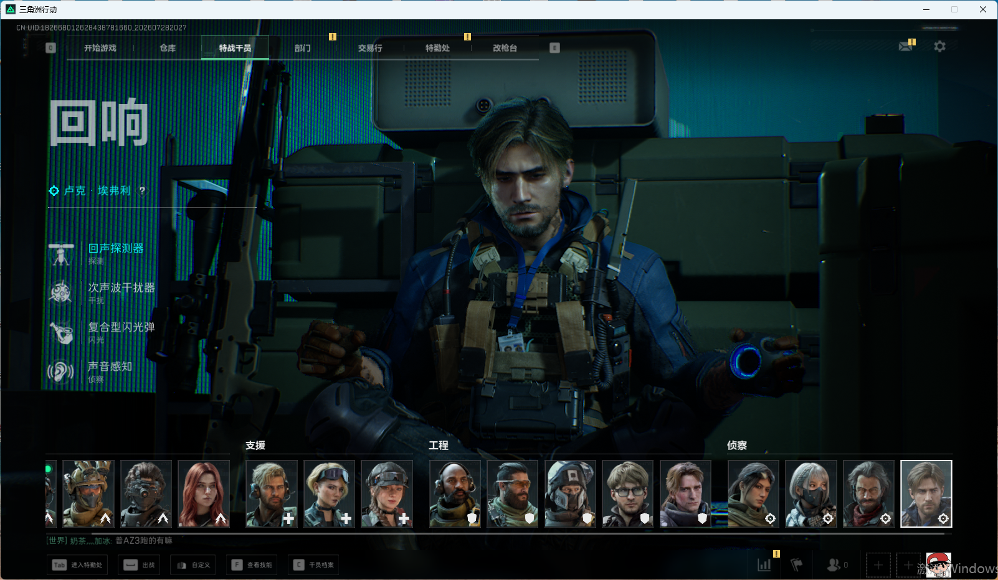Pick the engineer wearing black-framed glasses
Image resolution: width=998 pixels, height=580 pixels.
pos(628,494)
